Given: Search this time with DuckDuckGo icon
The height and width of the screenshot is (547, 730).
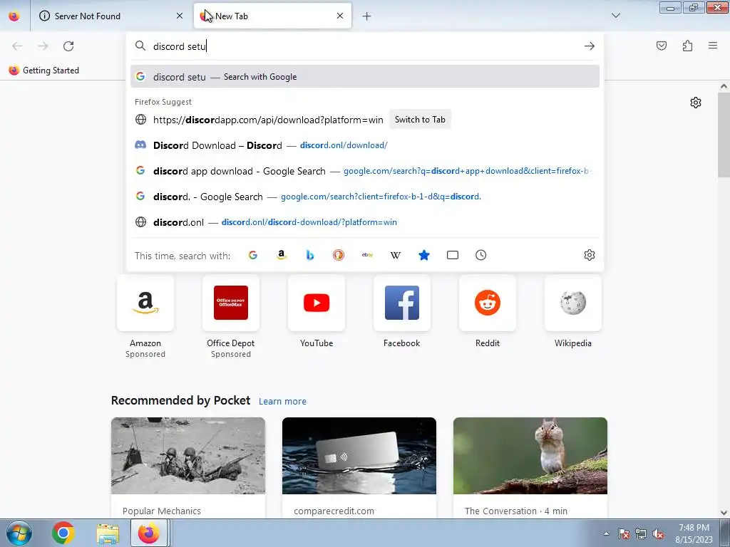Looking at the screenshot, I should pos(339,255).
